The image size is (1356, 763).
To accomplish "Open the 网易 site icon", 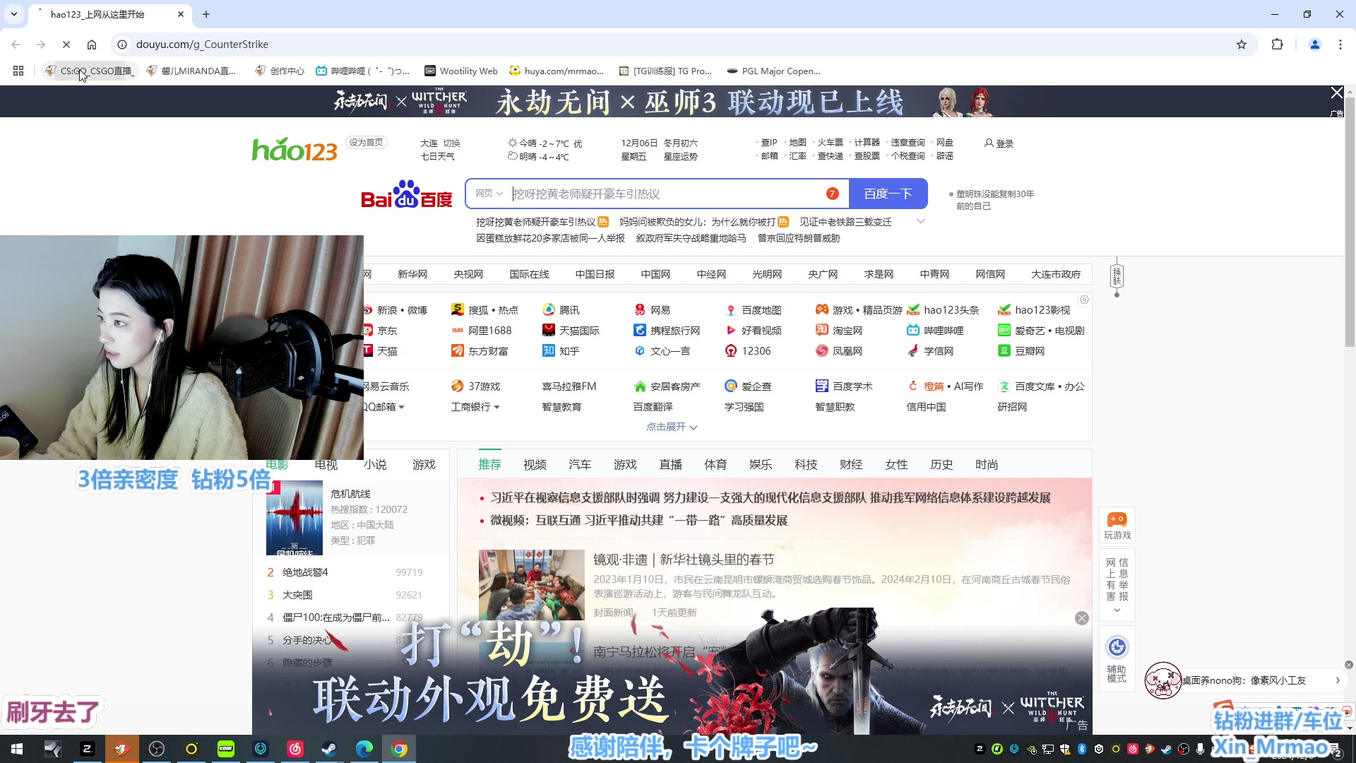I will 640,309.
